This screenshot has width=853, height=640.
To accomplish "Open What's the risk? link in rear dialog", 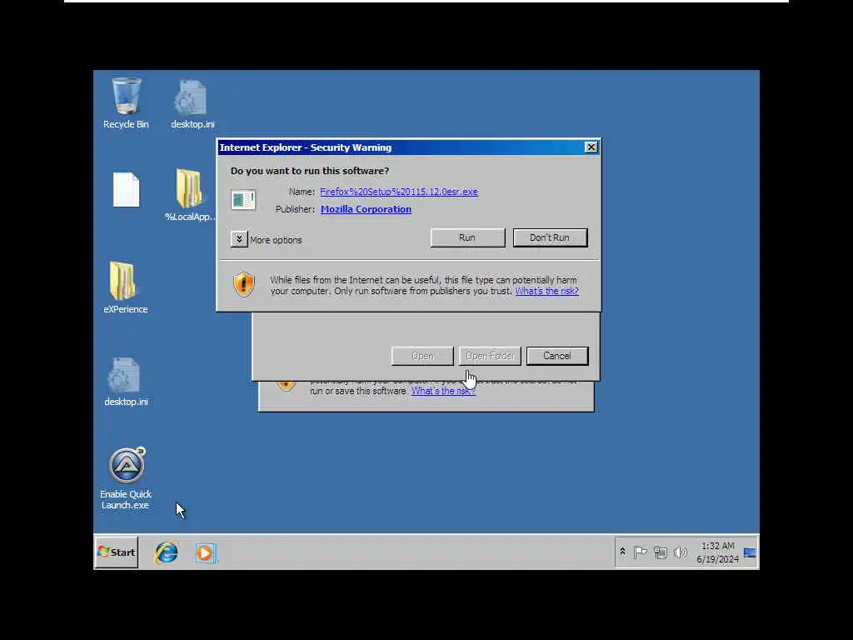I will (x=443, y=391).
